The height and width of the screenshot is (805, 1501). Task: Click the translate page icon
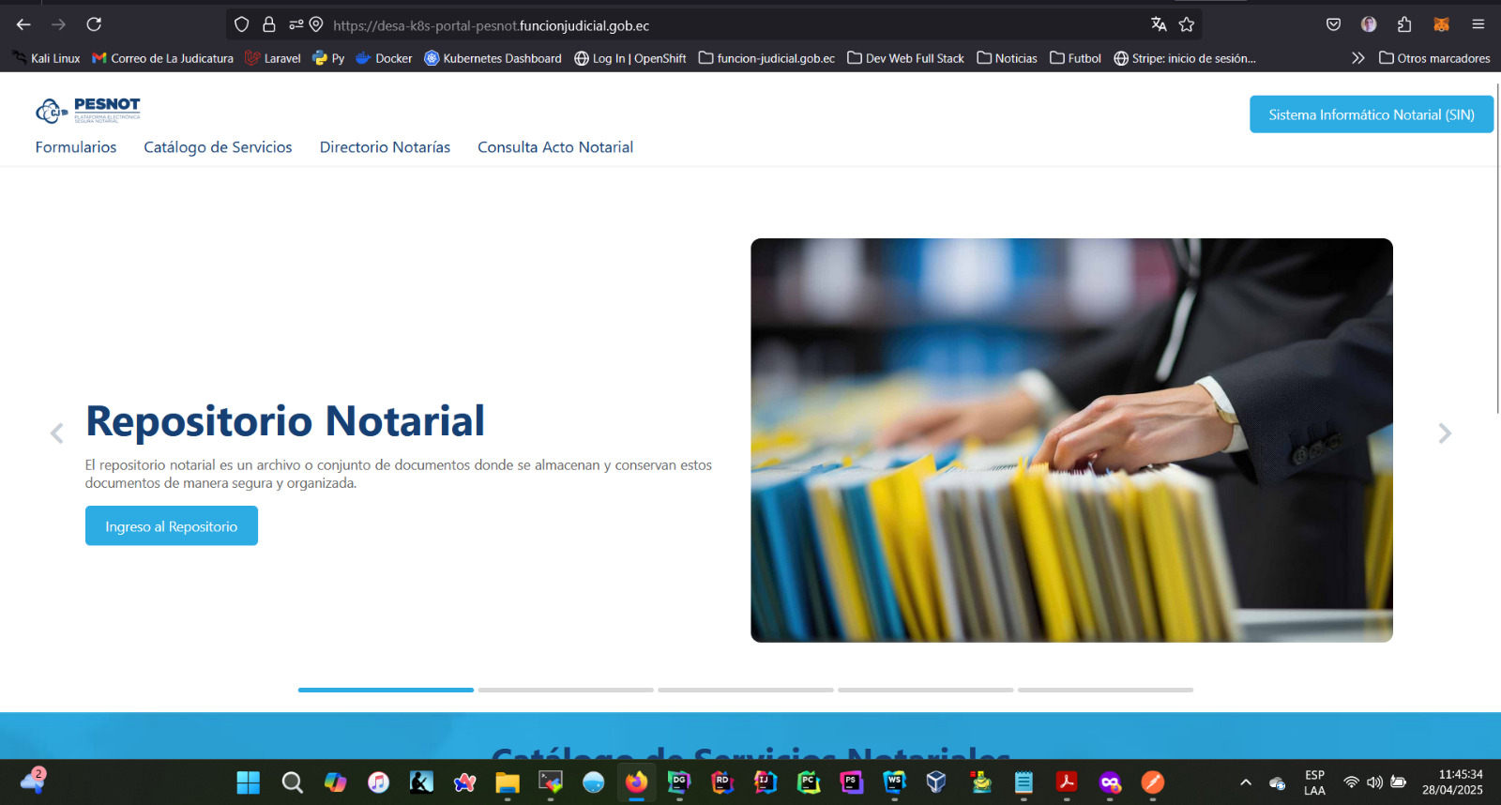pos(1159,24)
